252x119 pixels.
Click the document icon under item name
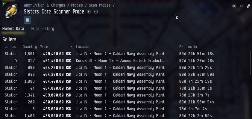pos(28,20)
